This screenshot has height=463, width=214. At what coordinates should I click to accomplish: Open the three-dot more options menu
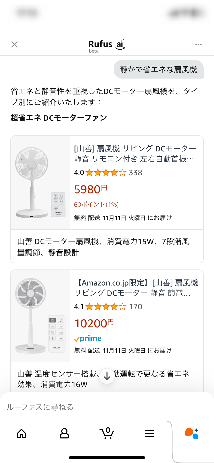pos(198,44)
